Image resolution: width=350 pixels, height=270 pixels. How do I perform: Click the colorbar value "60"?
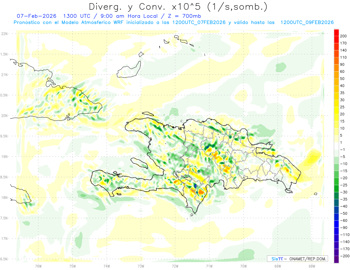click(342, 72)
